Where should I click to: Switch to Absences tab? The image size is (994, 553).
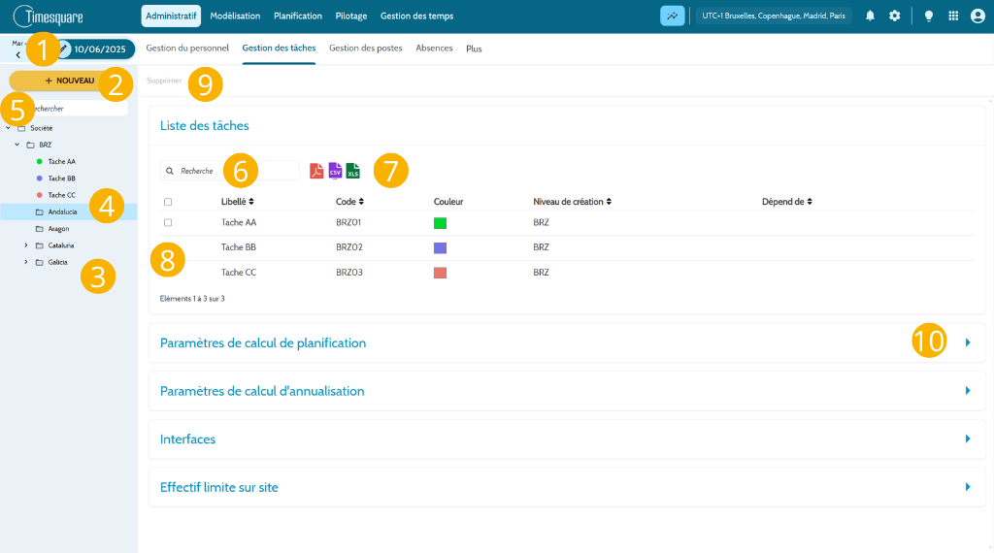click(434, 49)
